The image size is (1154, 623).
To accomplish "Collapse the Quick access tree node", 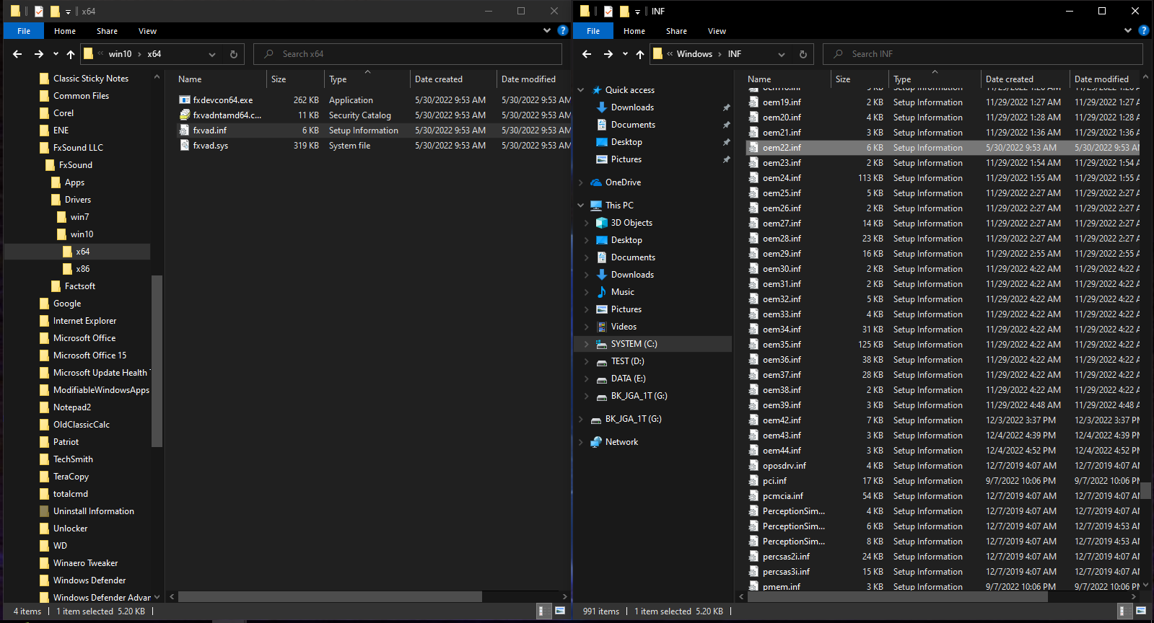I will pos(581,90).
